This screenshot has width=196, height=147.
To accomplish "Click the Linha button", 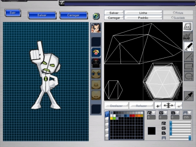I will [x=143, y=13].
